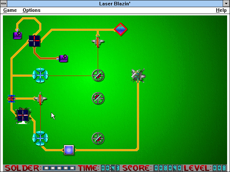Image resolution: width=230 pixels, height=172 pixels.
Task: Click the cyan dish sensor near the bottom
Action: point(40,138)
